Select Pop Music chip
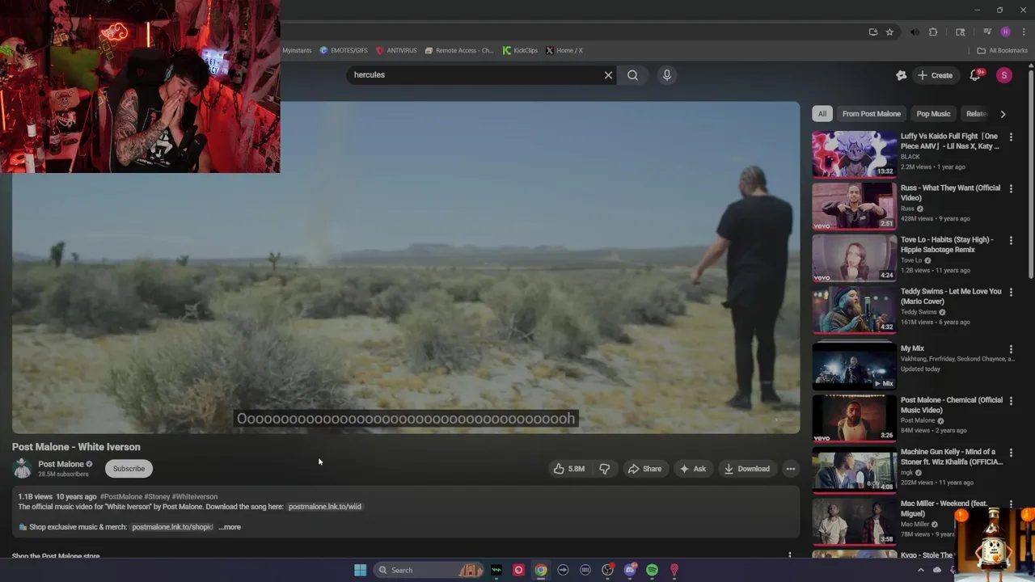The image size is (1035, 582). (933, 114)
